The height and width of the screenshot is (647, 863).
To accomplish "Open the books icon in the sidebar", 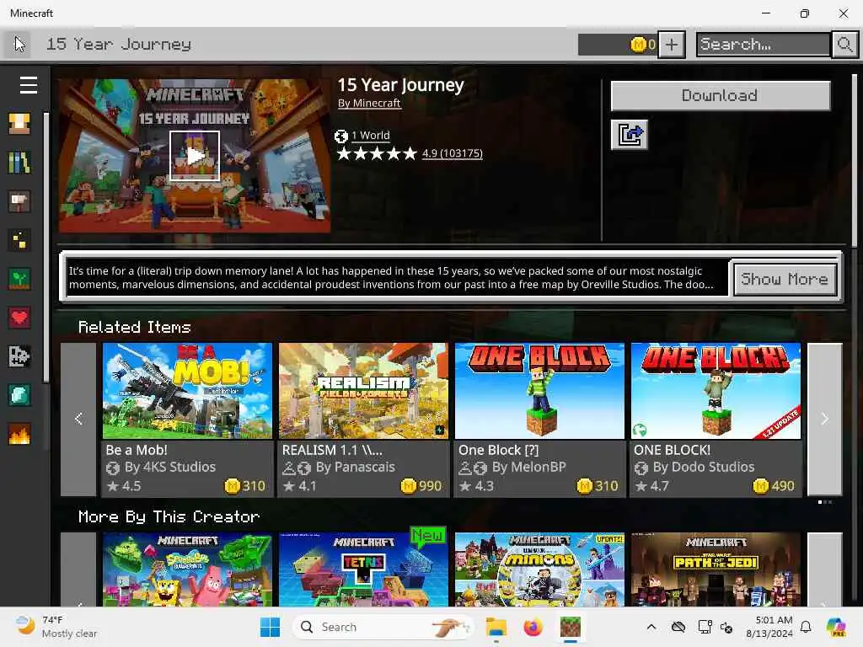I will (19, 163).
